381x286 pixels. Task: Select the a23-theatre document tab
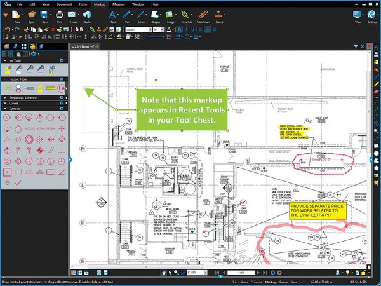point(84,46)
